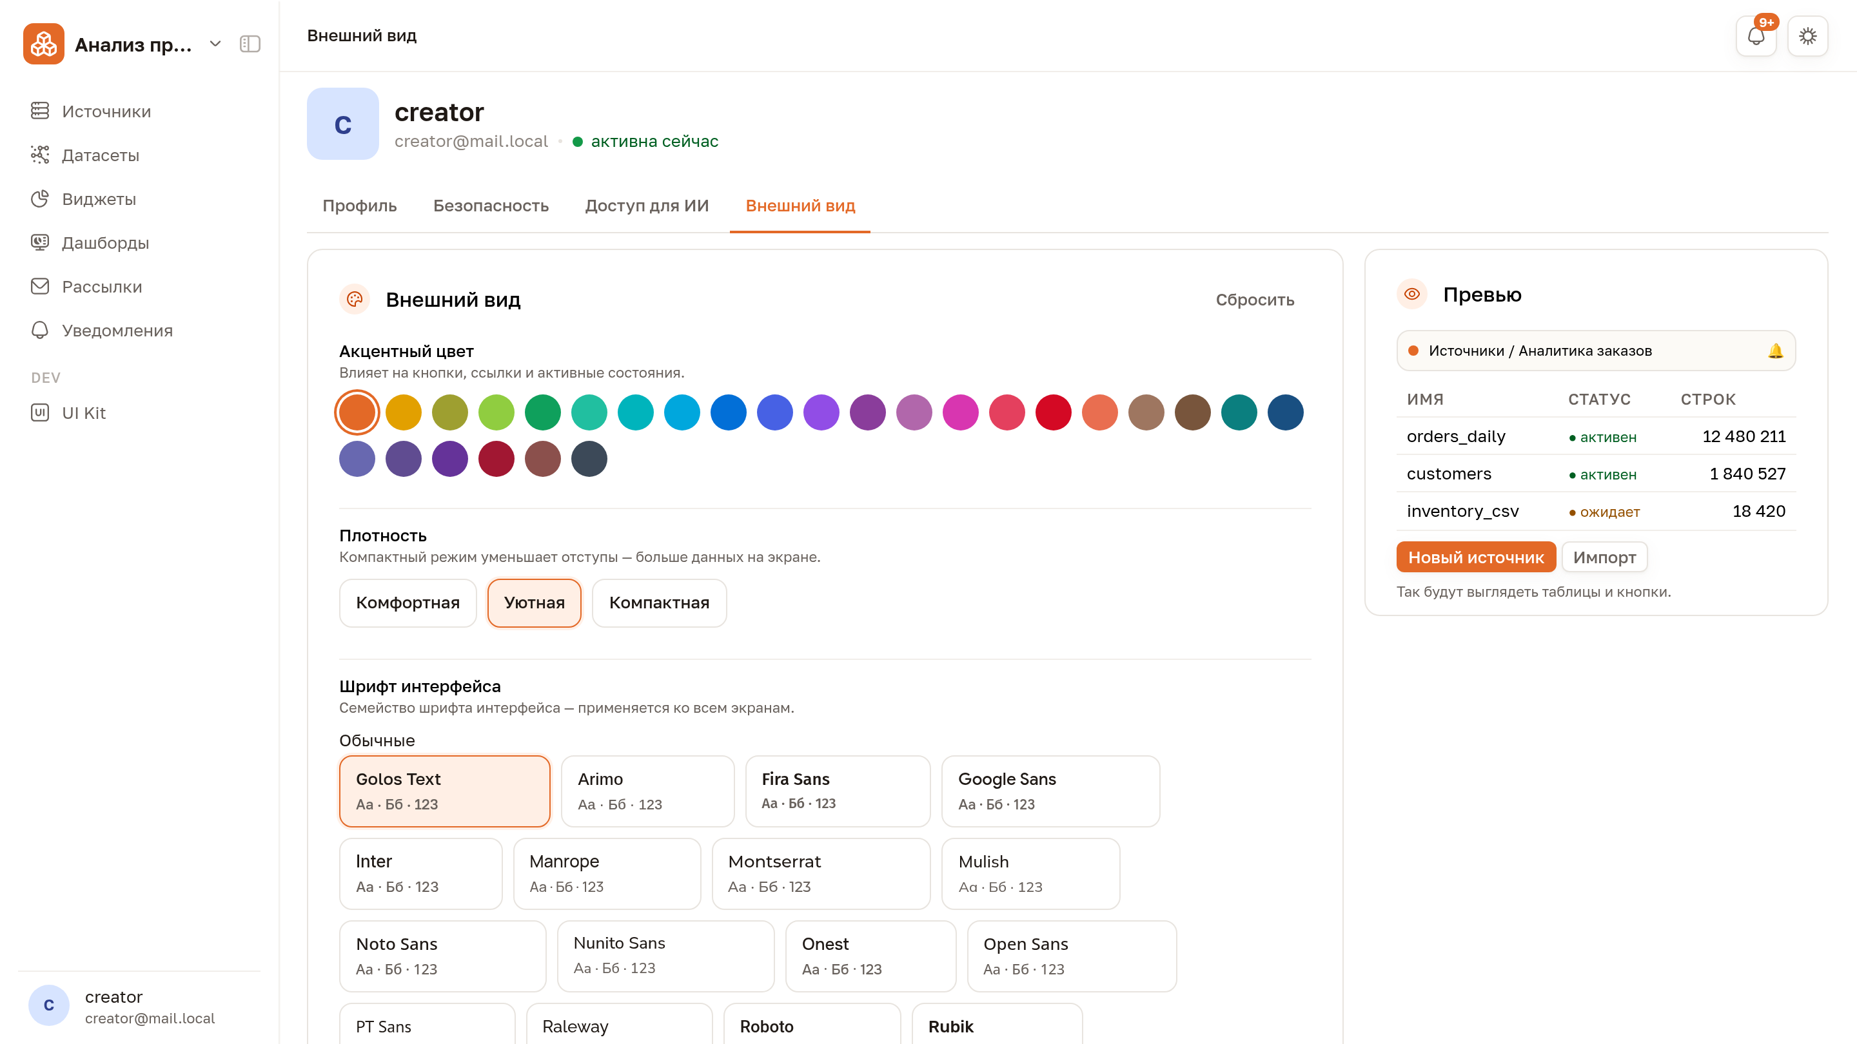Choose the Onest font card
This screenshot has height=1044, width=1857.
871,956
